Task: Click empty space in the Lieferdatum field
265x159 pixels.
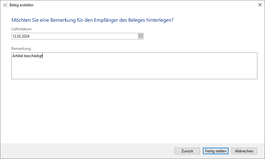Action: point(85,36)
